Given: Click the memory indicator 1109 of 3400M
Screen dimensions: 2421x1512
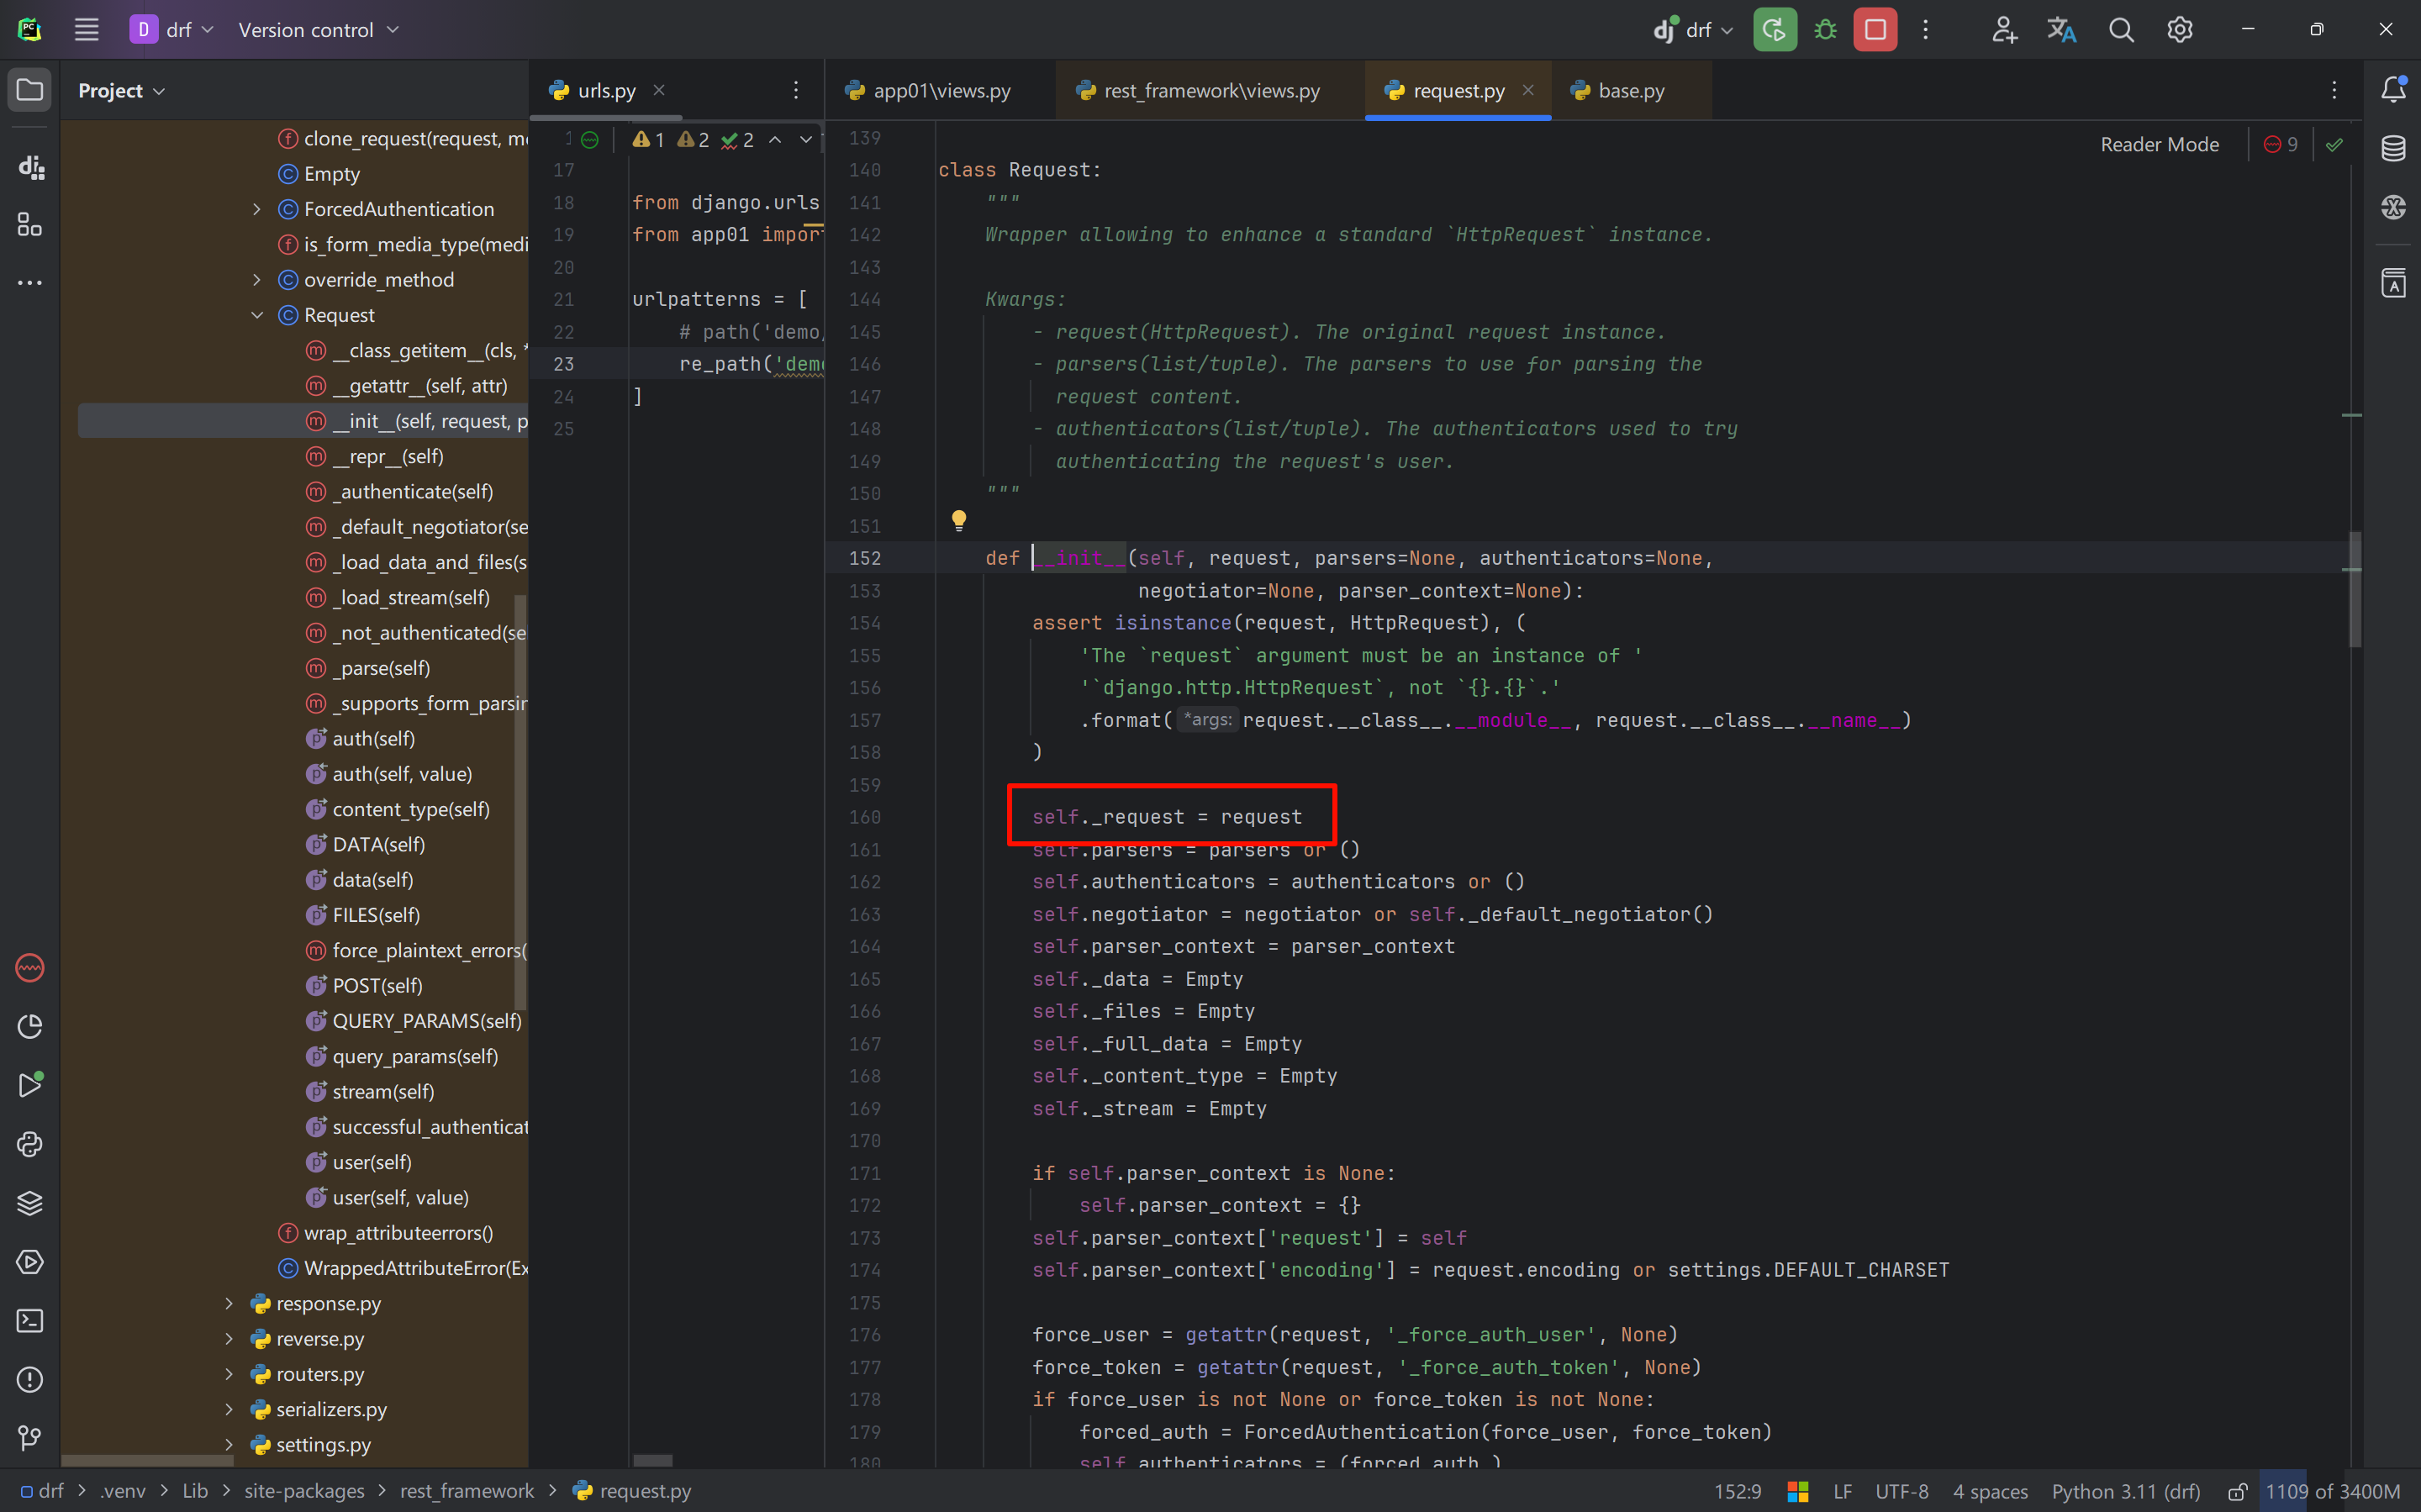Looking at the screenshot, I should coord(2332,1491).
